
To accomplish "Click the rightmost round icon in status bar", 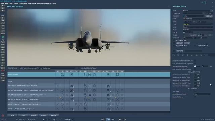I will [125, 120].
